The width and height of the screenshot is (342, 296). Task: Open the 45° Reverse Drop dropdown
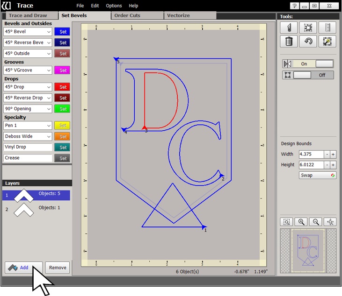coord(28,98)
